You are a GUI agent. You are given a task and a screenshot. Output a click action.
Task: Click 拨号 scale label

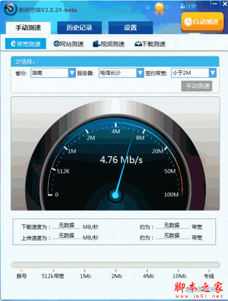[x=22, y=276]
